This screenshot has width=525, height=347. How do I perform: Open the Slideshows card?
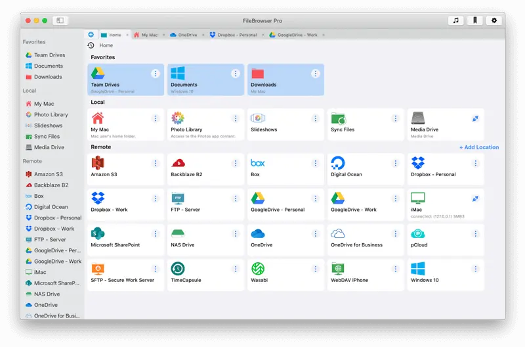(285, 125)
